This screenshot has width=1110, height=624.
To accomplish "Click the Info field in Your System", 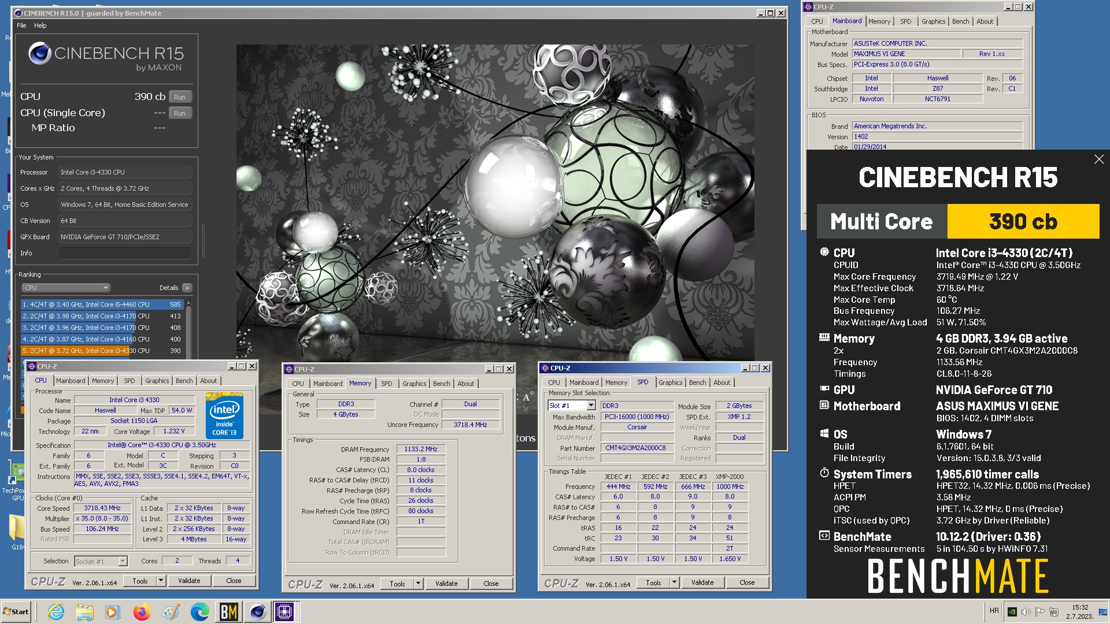I will tap(125, 253).
